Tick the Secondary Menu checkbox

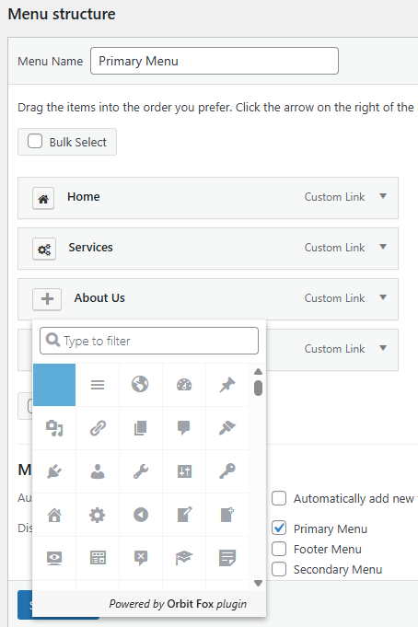(279, 569)
